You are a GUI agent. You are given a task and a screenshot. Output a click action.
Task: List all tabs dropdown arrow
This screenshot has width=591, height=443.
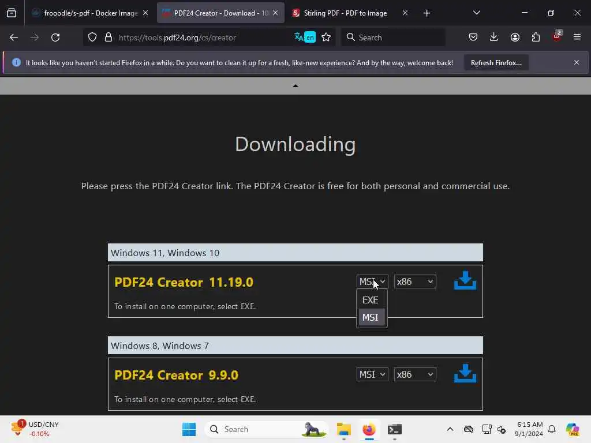(476, 13)
